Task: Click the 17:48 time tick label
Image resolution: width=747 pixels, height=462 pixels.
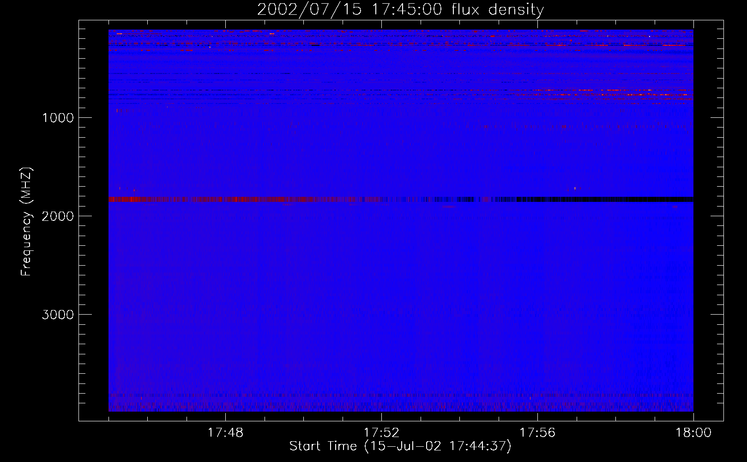Action: pyautogui.click(x=225, y=433)
